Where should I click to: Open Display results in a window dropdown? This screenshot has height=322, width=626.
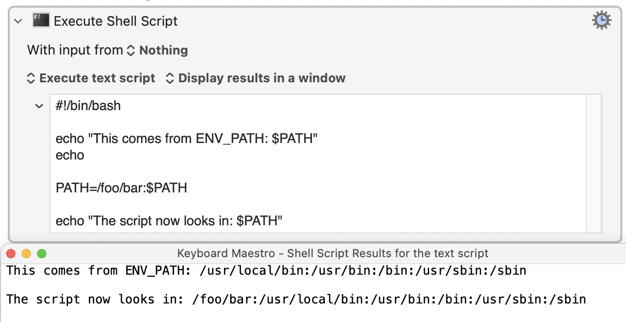click(256, 78)
